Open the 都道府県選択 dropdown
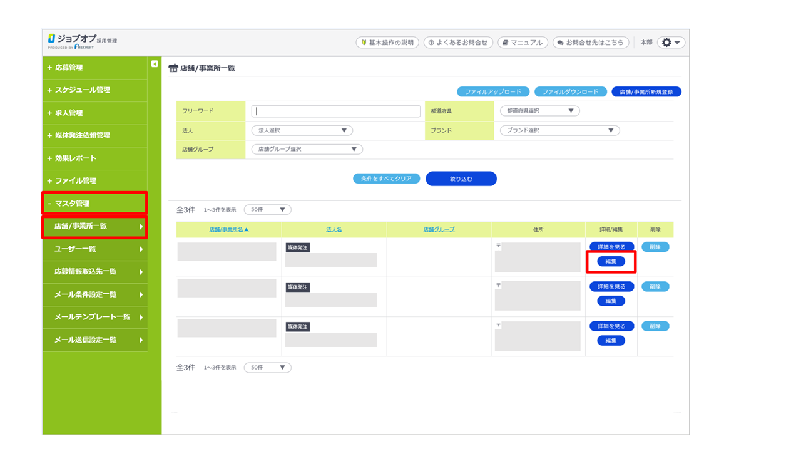801x451 pixels. pyautogui.click(x=539, y=111)
